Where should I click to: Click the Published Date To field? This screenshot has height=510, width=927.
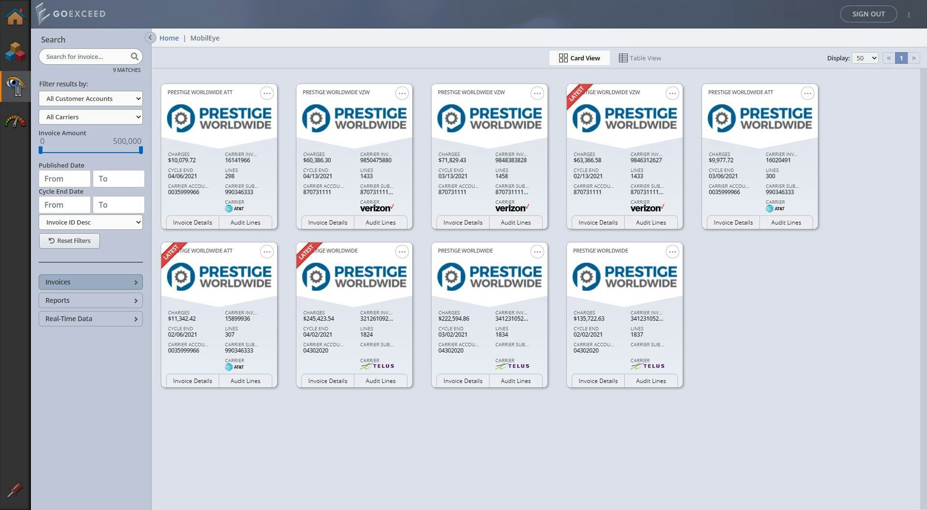coord(119,179)
